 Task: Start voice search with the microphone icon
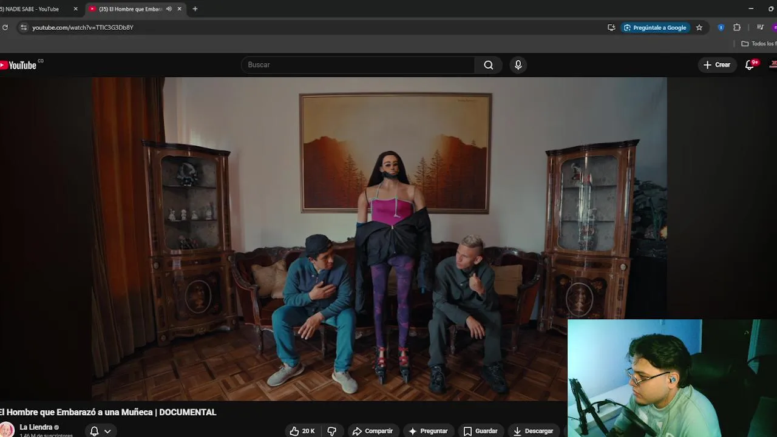(x=518, y=65)
